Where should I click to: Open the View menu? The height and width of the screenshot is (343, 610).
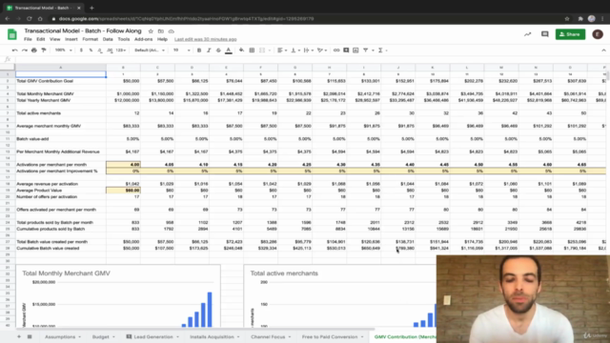click(55, 39)
